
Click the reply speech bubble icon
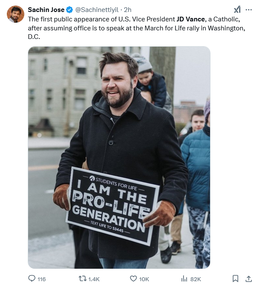tap(32, 279)
